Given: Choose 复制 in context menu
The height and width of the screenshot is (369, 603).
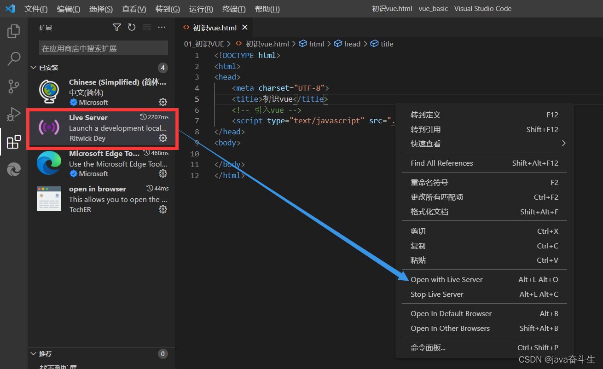Looking at the screenshot, I should [484, 246].
